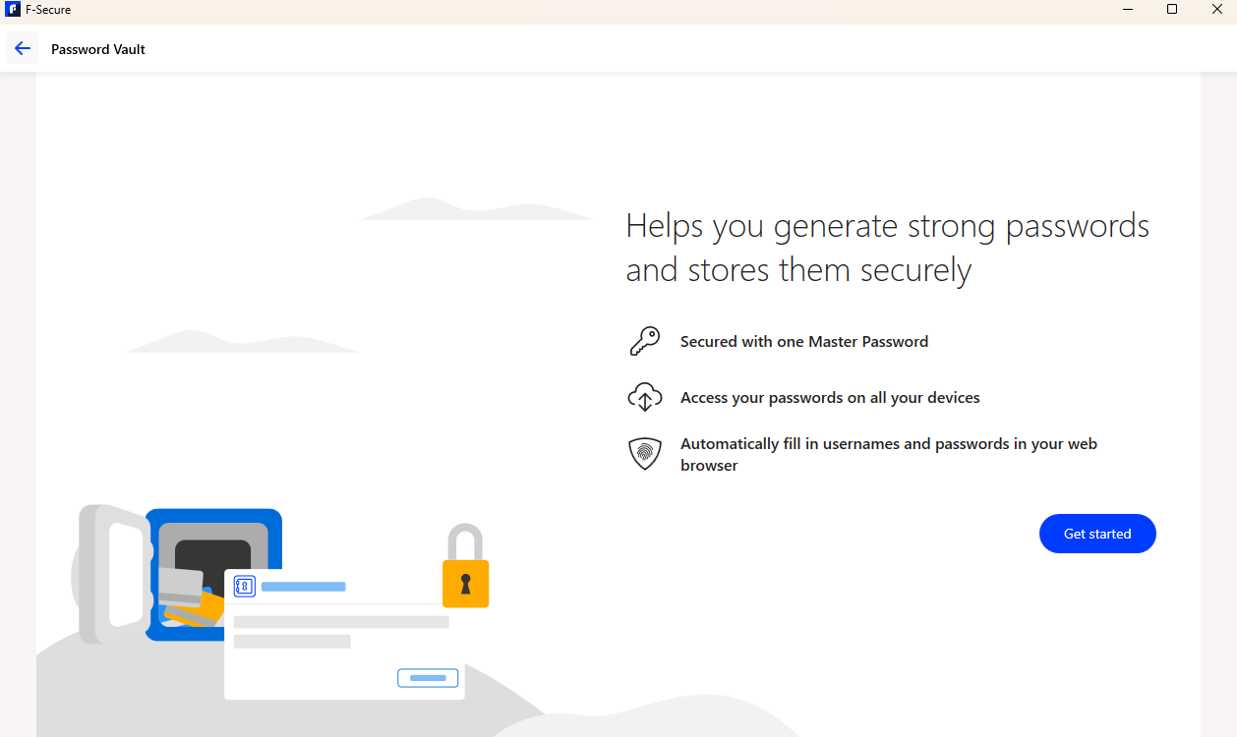Viewport: 1237px width, 737px height.
Task: Click the blue vault graphic illustration
Action: pos(212,574)
